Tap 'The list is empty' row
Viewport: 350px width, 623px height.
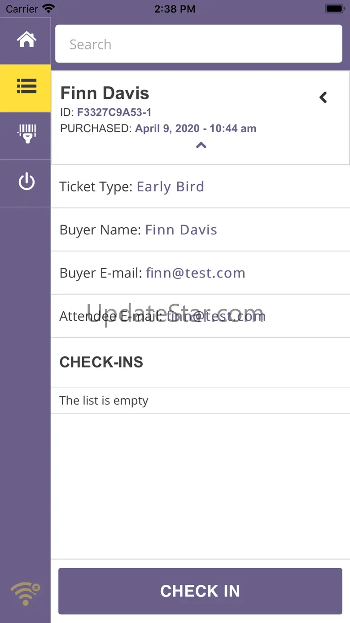[104, 401]
